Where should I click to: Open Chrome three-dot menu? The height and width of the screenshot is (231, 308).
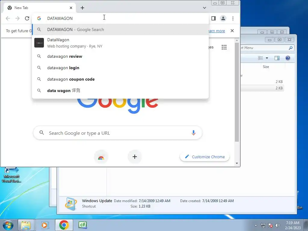(233, 18)
